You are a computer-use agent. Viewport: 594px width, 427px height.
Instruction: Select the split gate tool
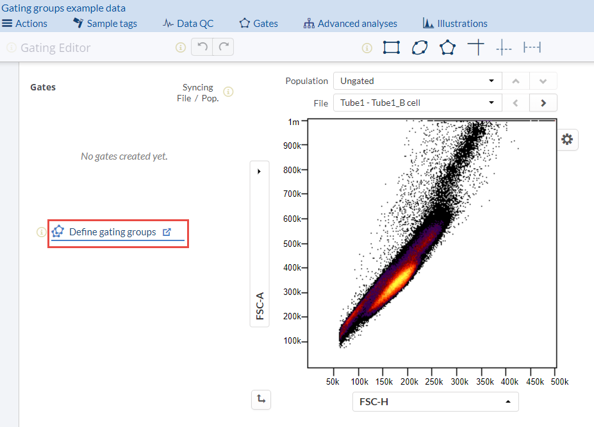504,48
